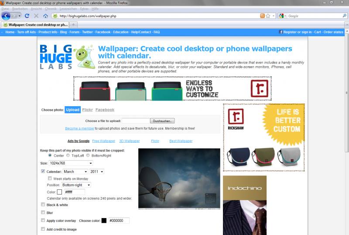Open the Ansicht menu
349x235 pixels.
(x=36, y=9)
